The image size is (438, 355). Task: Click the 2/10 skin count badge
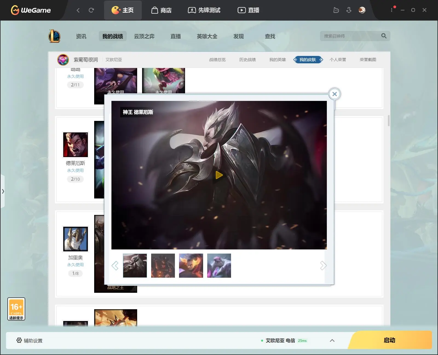click(75, 179)
